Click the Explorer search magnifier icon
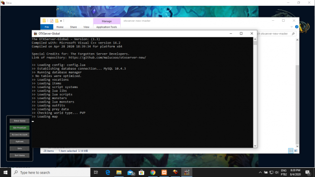Screen dimensions: 315x177 (293, 34)
